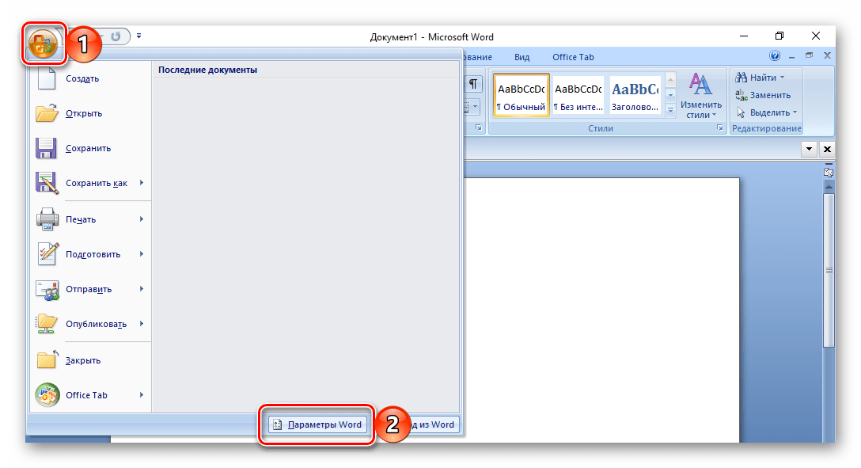Choose Подготовить in the Office menu
Image resolution: width=861 pixels, height=468 pixels.
pos(93,254)
